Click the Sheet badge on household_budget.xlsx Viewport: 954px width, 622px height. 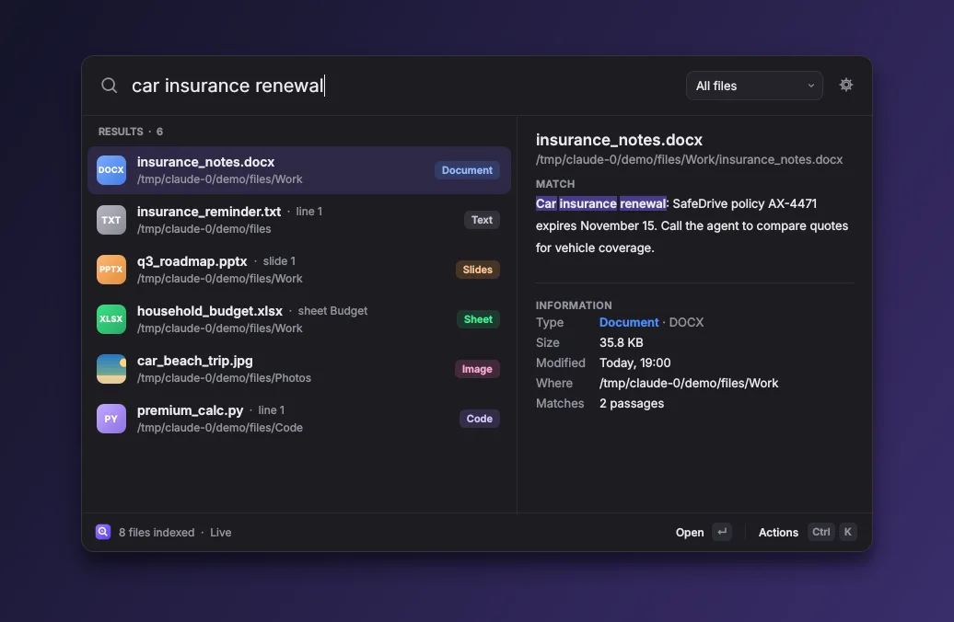coord(478,319)
